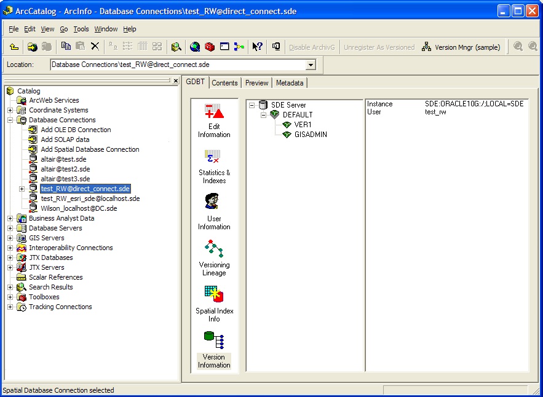
Task: Open Statistics & Indexes panel
Action: 215,167
